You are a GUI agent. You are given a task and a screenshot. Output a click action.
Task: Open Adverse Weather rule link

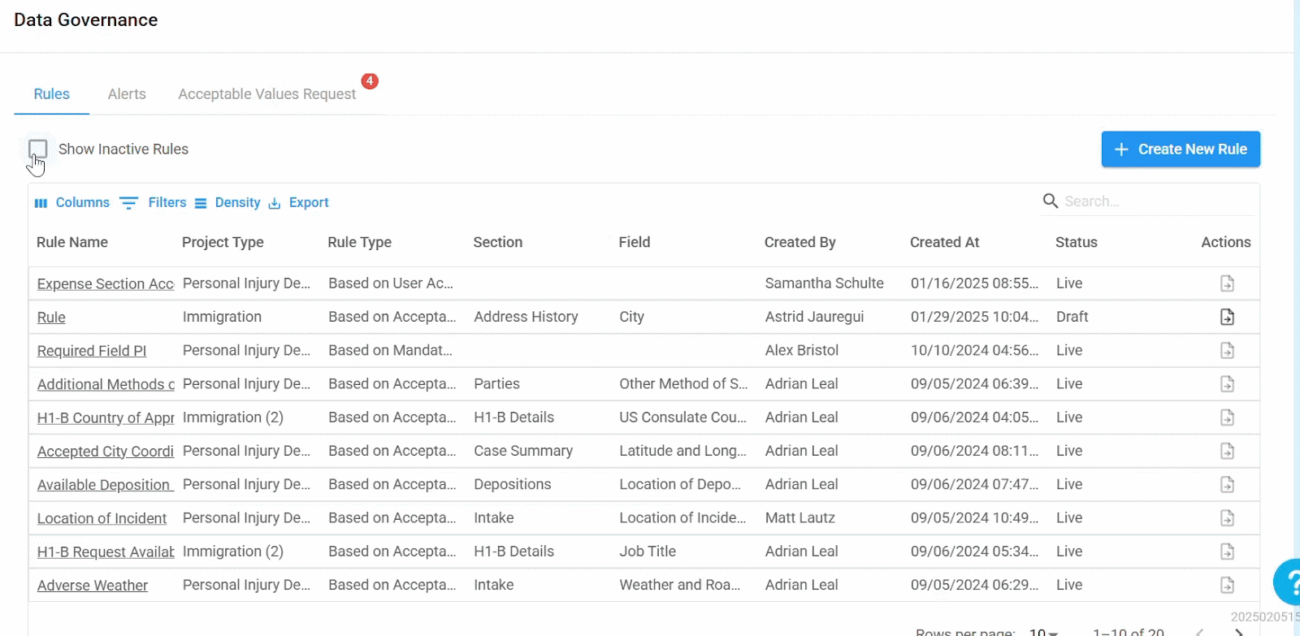(x=93, y=586)
